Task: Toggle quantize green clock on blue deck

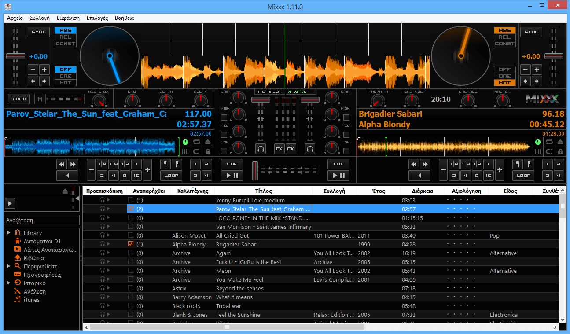Action: click(185, 142)
